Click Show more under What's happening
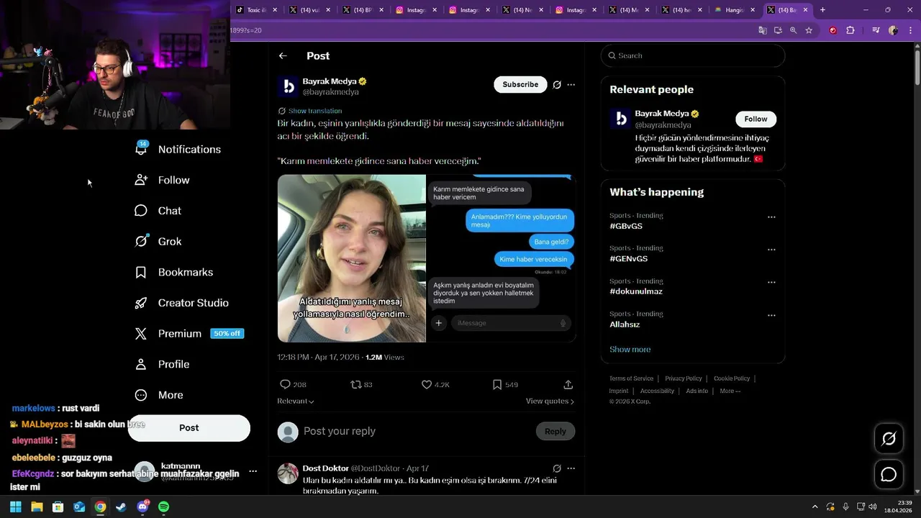 pos(630,350)
